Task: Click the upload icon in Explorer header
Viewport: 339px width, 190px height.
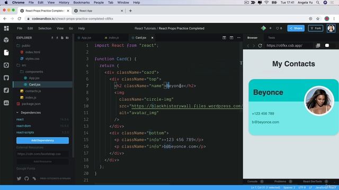Action: pos(57,37)
